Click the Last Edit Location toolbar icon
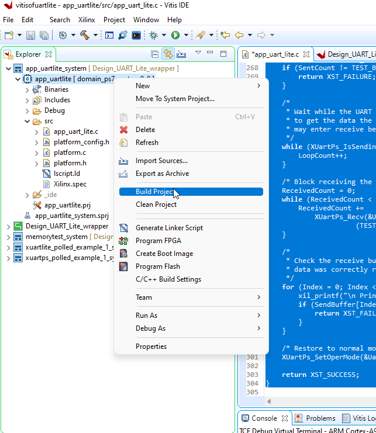Viewport: 376px width, 433px height. tap(226, 35)
